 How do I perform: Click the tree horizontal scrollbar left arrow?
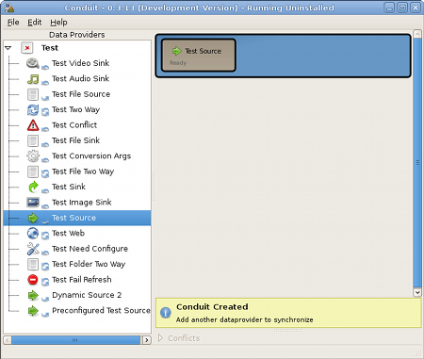tap(8, 340)
